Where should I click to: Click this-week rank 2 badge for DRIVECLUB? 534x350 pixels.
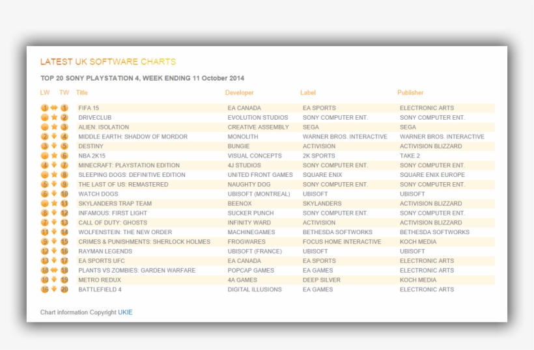(x=64, y=117)
